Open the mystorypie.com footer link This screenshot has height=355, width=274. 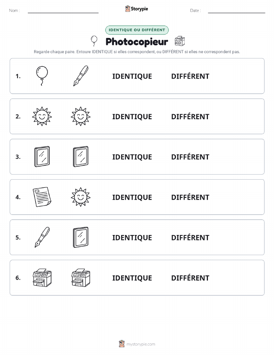[141, 344]
